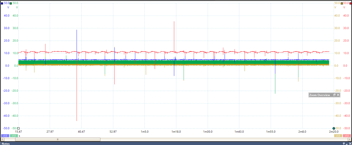Click the yellow V unit label
Image resolution: width=352 pixels, height=145 pixels.
335,7
